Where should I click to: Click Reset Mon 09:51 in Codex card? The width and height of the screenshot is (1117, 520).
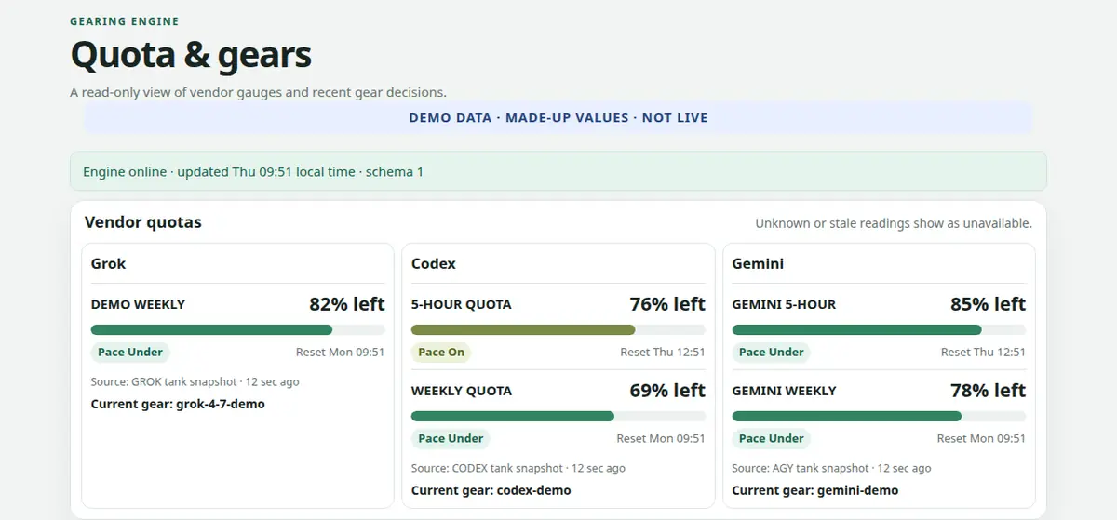point(661,438)
